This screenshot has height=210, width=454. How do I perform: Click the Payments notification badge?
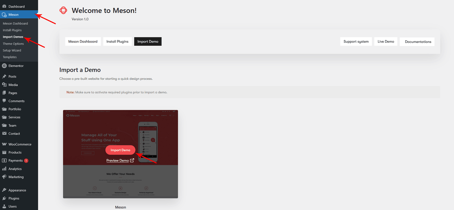26,161
